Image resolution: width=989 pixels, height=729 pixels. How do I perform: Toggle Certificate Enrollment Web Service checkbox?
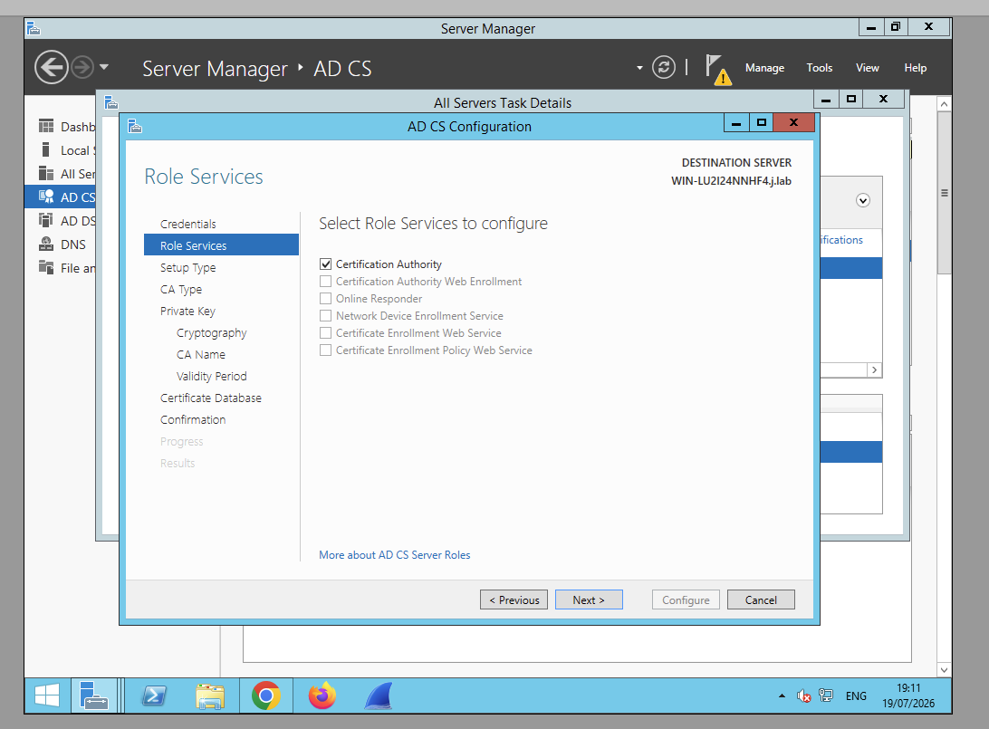click(x=325, y=333)
